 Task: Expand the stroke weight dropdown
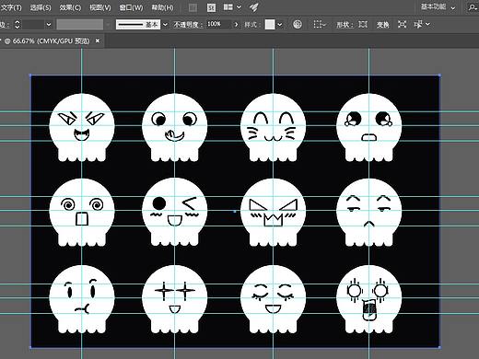[49, 25]
